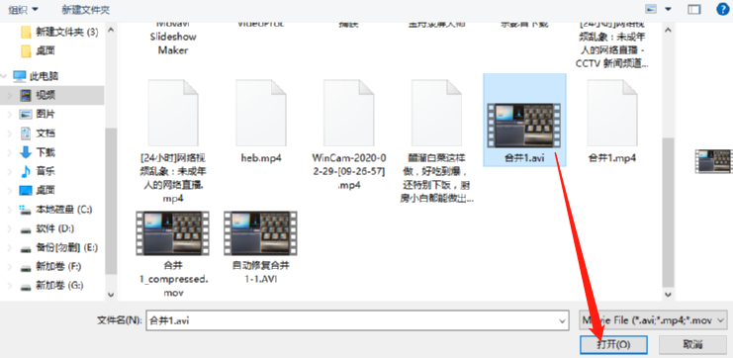Select the 合并1_compressed.mov video file

pos(172,252)
